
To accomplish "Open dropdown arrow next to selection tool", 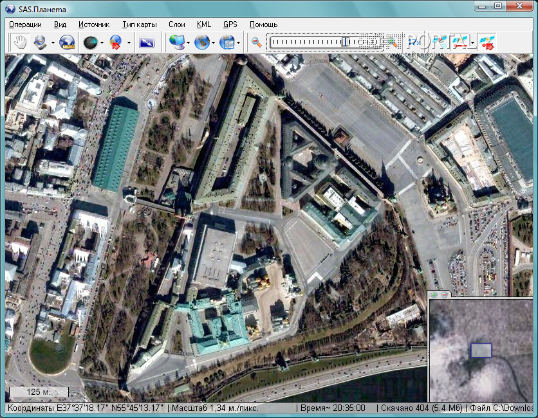I will (53, 43).
